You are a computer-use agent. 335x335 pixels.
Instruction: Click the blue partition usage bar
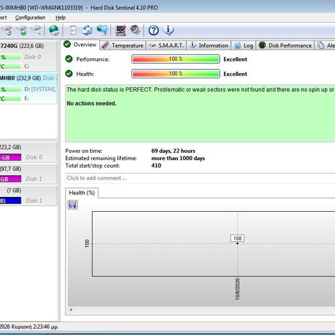click(x=11, y=200)
